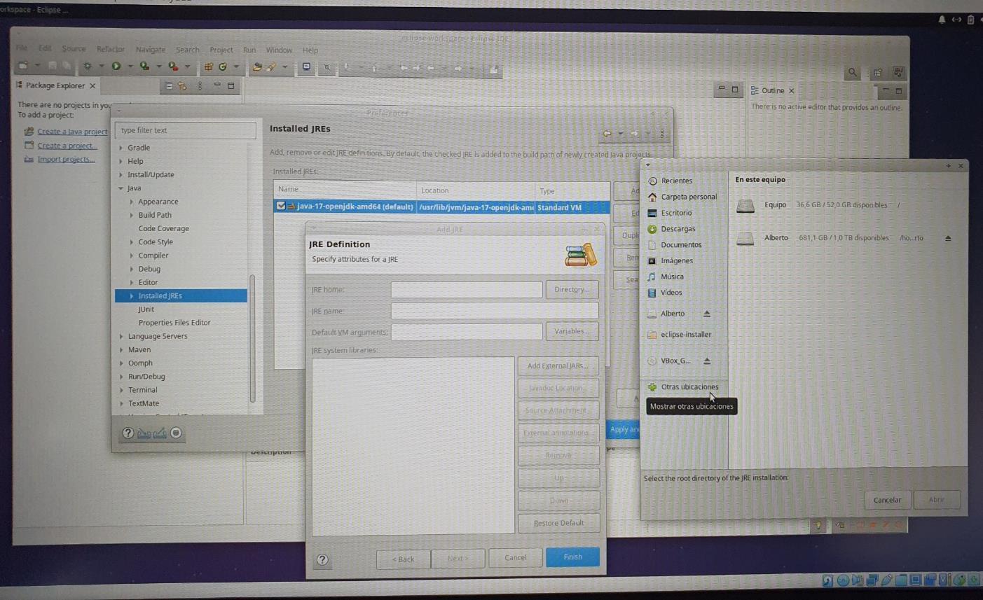Click the Java perspective icon at top right
This screenshot has height=600, width=983.
[898, 72]
